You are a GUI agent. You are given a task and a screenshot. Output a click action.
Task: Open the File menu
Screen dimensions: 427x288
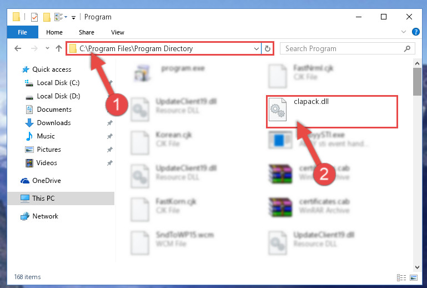pyautogui.click(x=22, y=32)
